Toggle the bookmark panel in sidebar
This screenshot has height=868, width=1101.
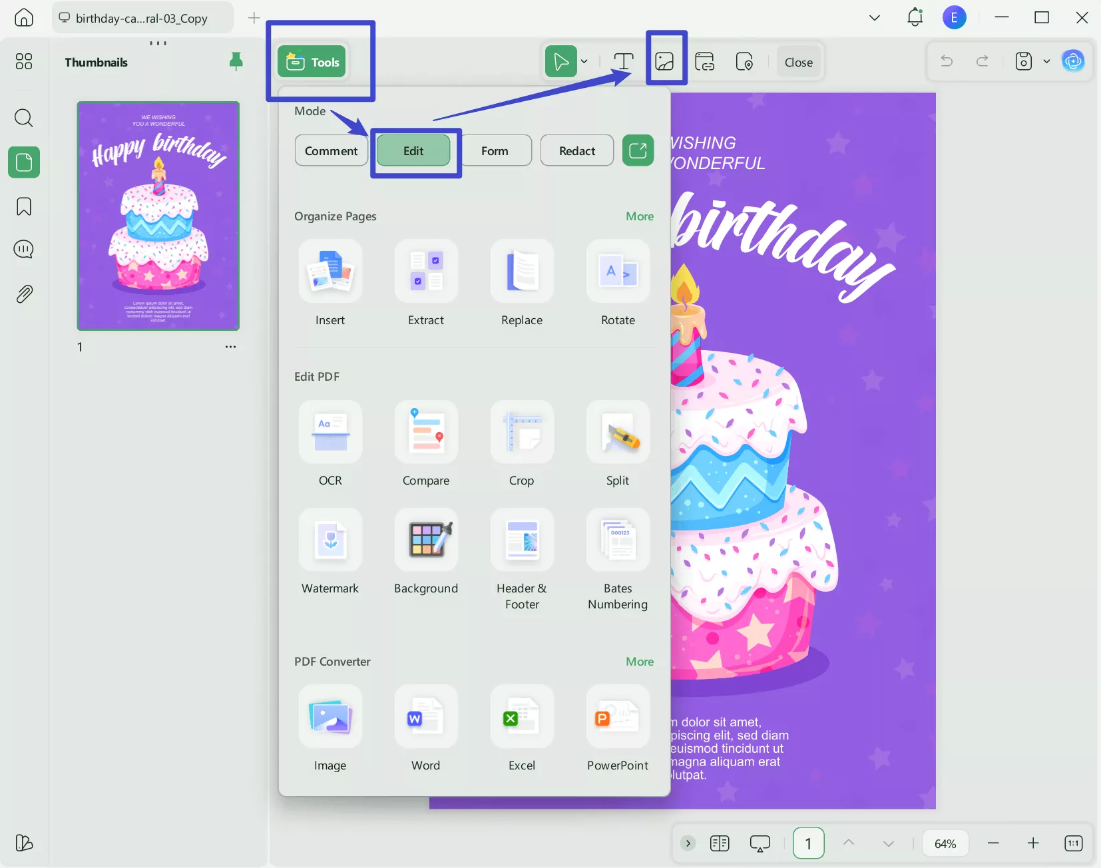[24, 206]
